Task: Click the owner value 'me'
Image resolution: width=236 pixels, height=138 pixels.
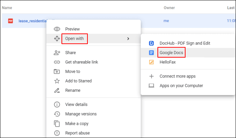Action: [166, 21]
